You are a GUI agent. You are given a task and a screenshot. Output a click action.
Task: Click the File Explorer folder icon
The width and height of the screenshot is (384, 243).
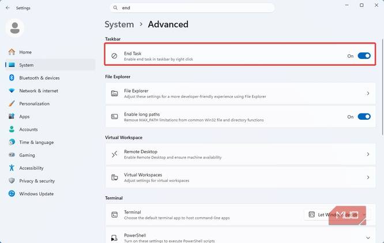pos(114,93)
